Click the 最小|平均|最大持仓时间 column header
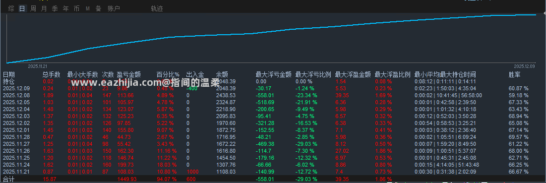The width and height of the screenshot is (546, 183). (445, 74)
